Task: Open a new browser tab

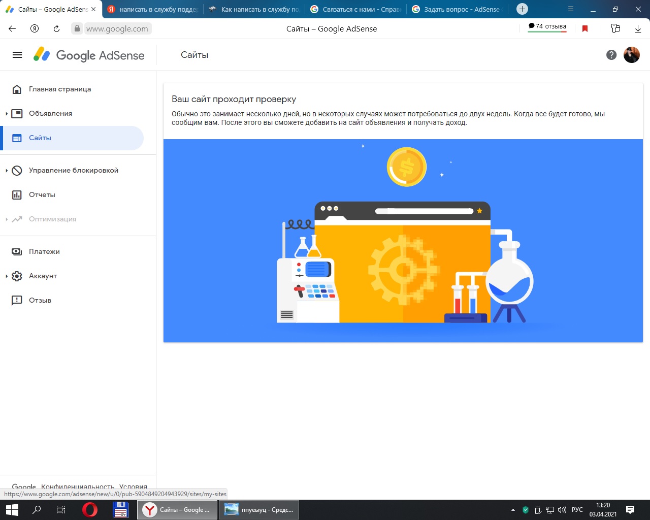Action: click(x=522, y=9)
